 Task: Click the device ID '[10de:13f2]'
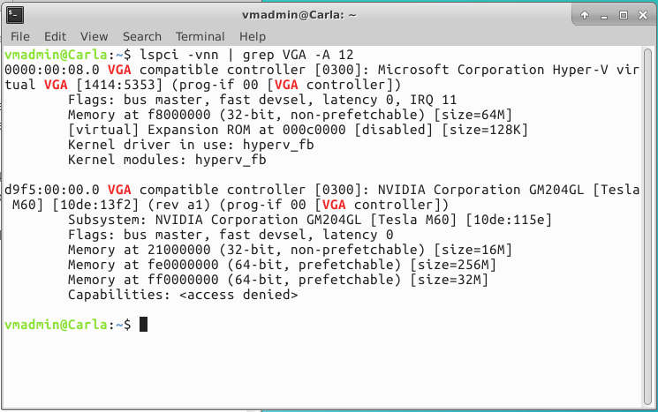[95, 205]
